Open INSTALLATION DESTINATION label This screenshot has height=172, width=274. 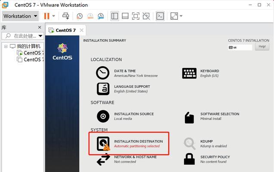tap(139, 141)
